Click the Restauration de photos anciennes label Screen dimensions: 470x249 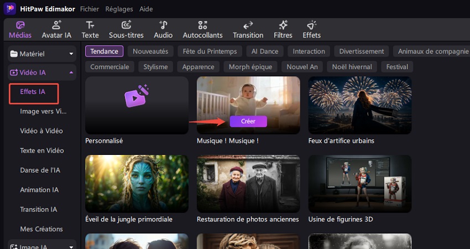point(248,219)
